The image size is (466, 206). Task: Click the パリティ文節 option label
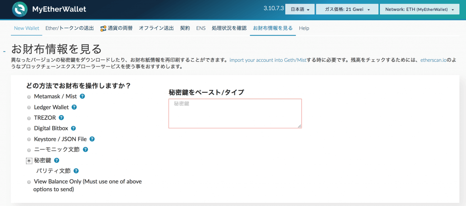click(x=54, y=171)
